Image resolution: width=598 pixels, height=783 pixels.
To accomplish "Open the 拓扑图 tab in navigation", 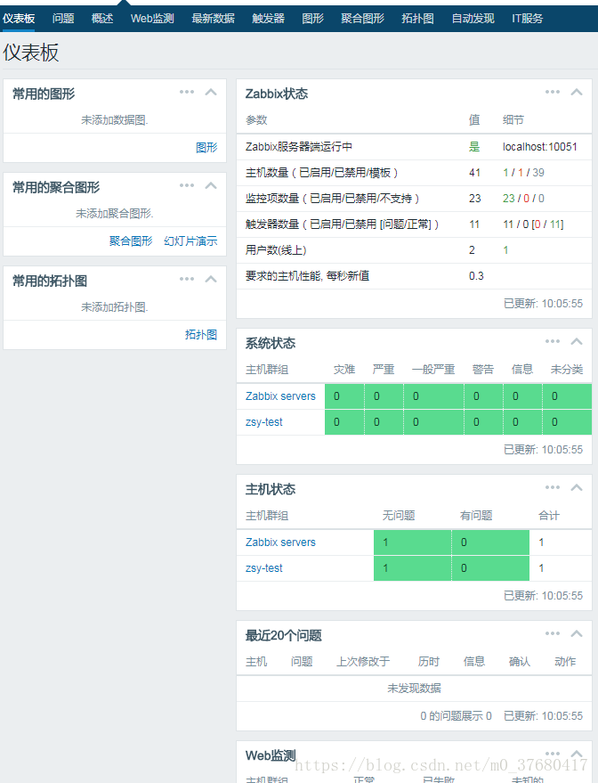I will point(417,19).
